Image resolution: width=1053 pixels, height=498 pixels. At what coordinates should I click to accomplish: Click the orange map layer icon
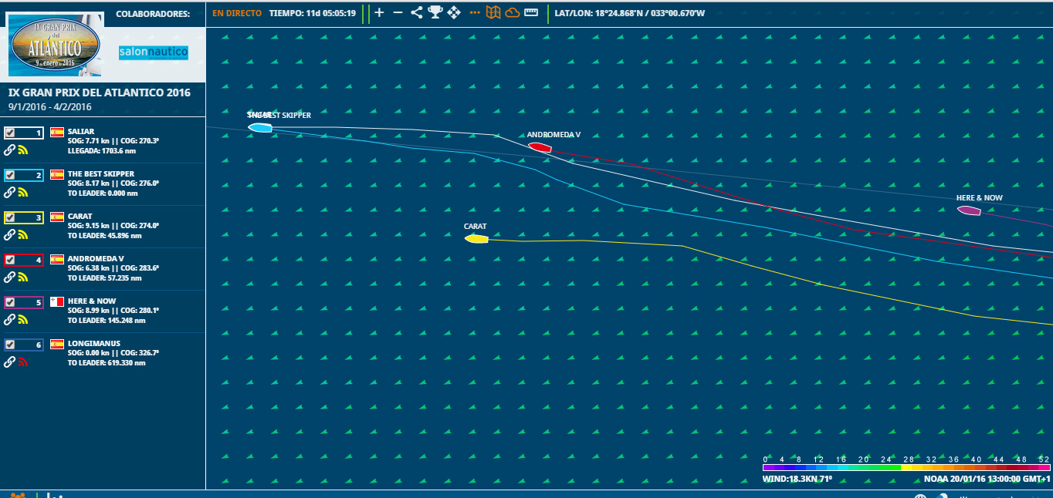[x=493, y=12]
